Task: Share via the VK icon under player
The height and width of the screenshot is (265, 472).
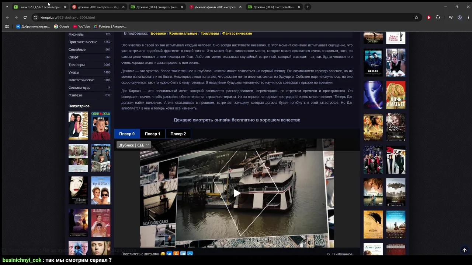Action: click(169, 254)
